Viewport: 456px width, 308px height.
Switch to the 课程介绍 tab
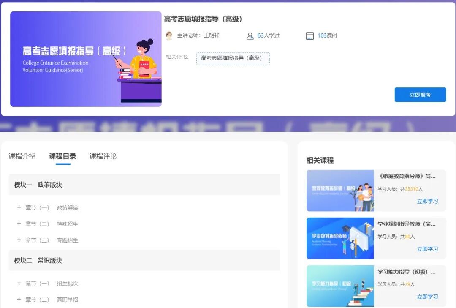click(x=22, y=156)
